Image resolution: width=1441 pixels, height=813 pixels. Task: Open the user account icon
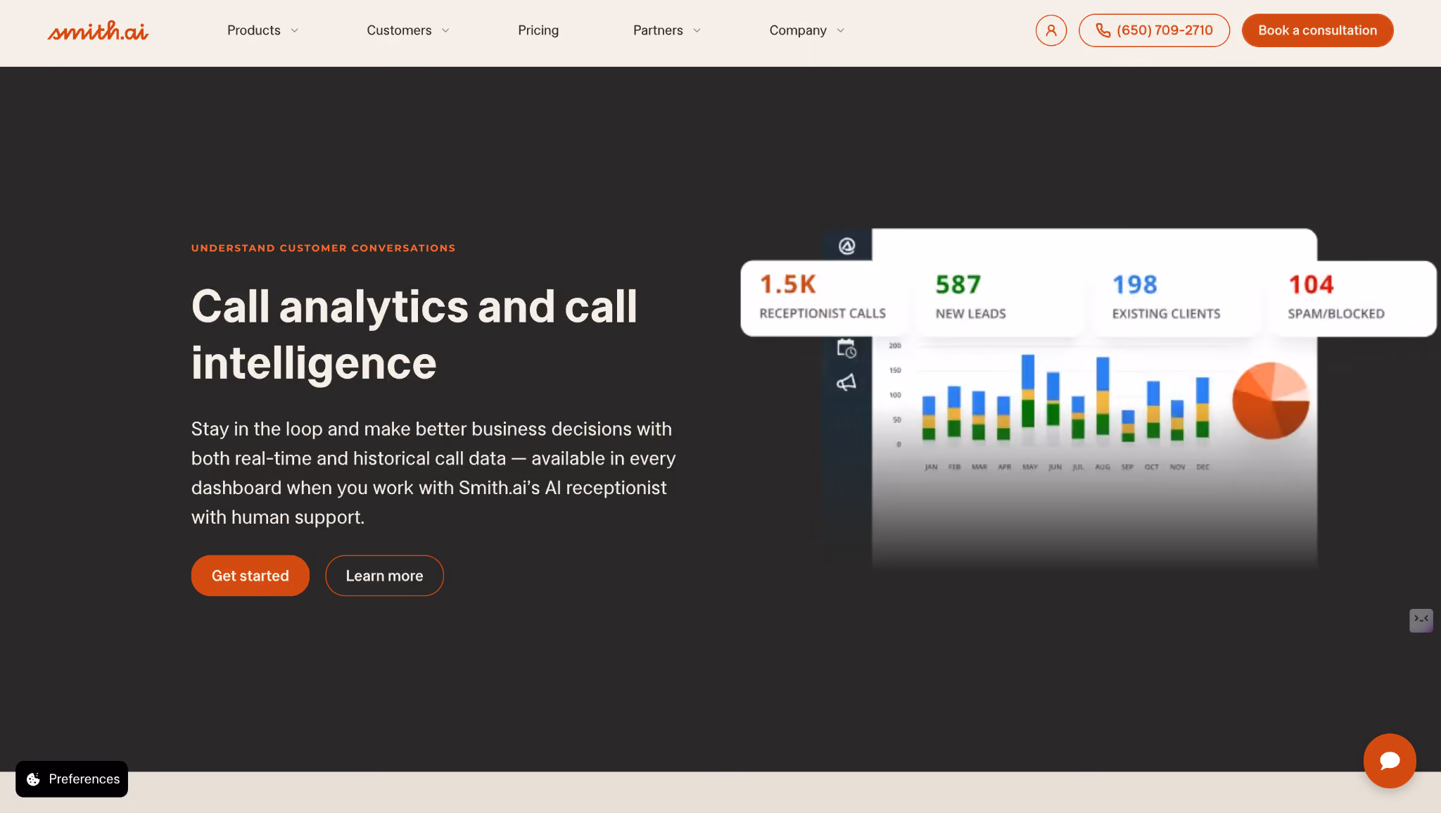click(1050, 30)
